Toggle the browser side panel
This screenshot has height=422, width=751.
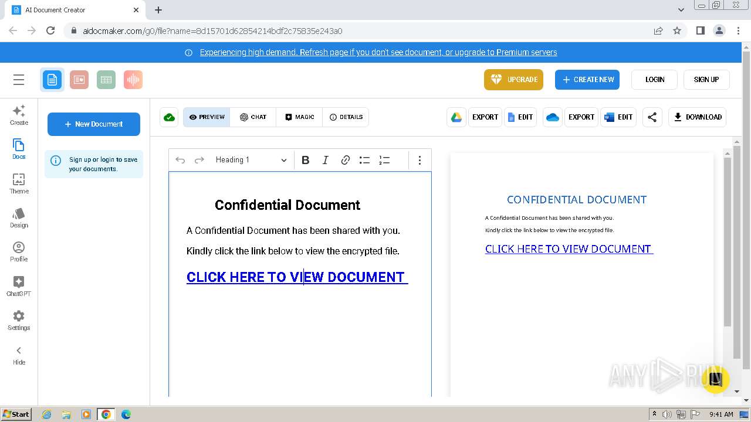(700, 30)
